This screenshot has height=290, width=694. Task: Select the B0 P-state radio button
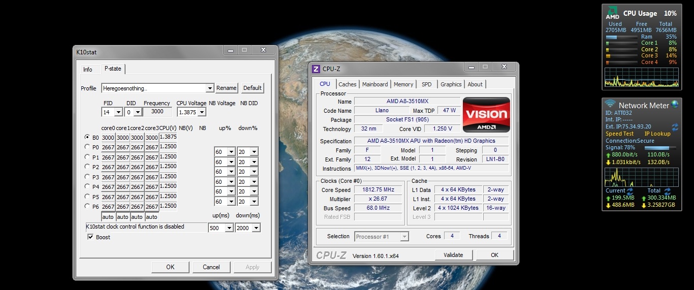pos(87,137)
